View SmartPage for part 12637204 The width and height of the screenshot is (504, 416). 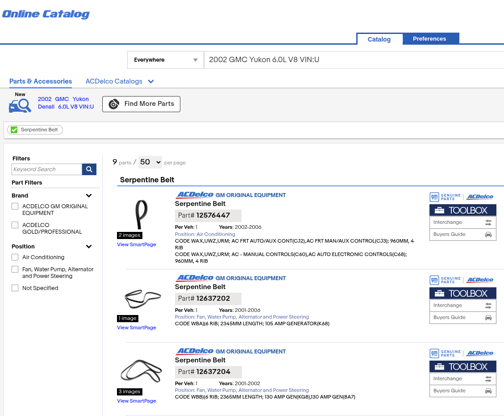(x=137, y=401)
